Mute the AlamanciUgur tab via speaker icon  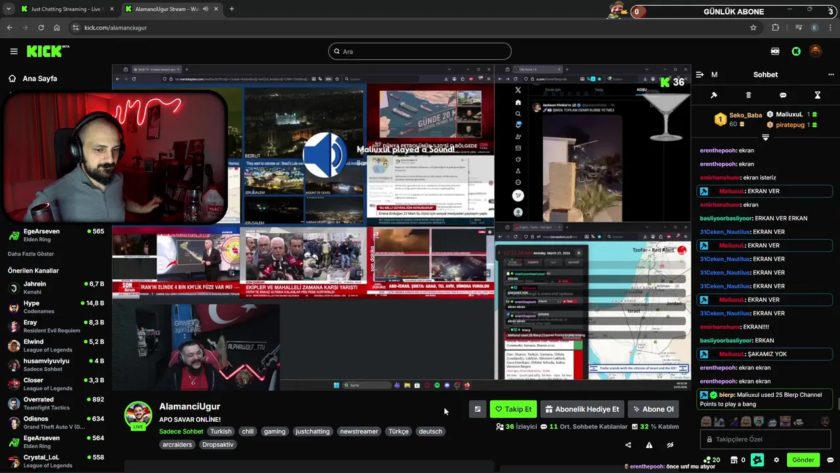tap(206, 9)
